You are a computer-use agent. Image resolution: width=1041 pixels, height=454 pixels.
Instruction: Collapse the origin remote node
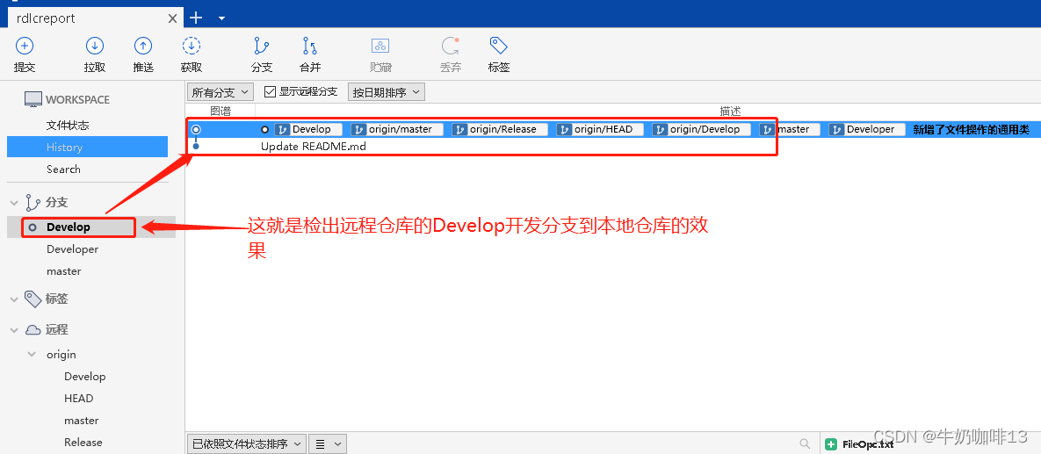coord(32,355)
